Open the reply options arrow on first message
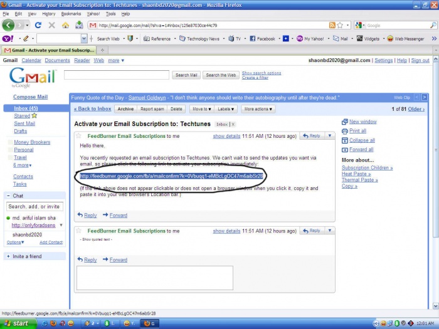The image size is (439, 329). 330,136
